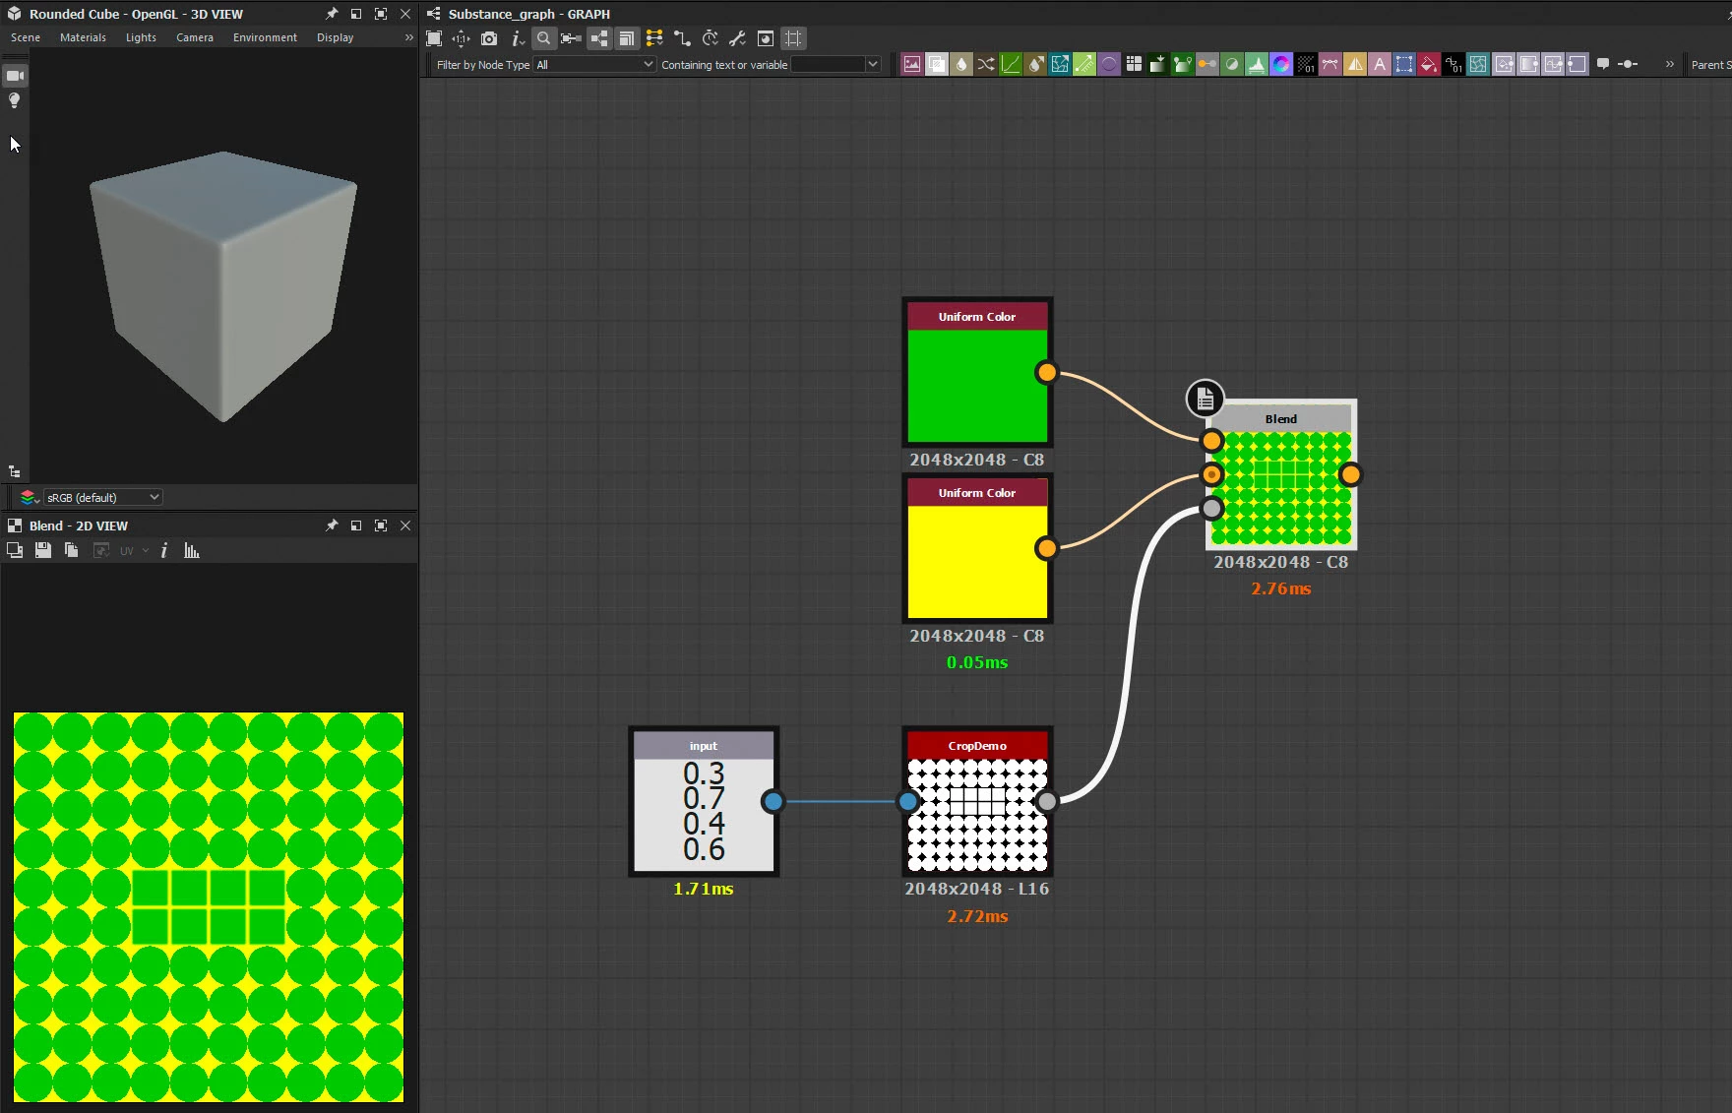
Task: Add a Curve node from the toolbar
Action: tap(1011, 65)
